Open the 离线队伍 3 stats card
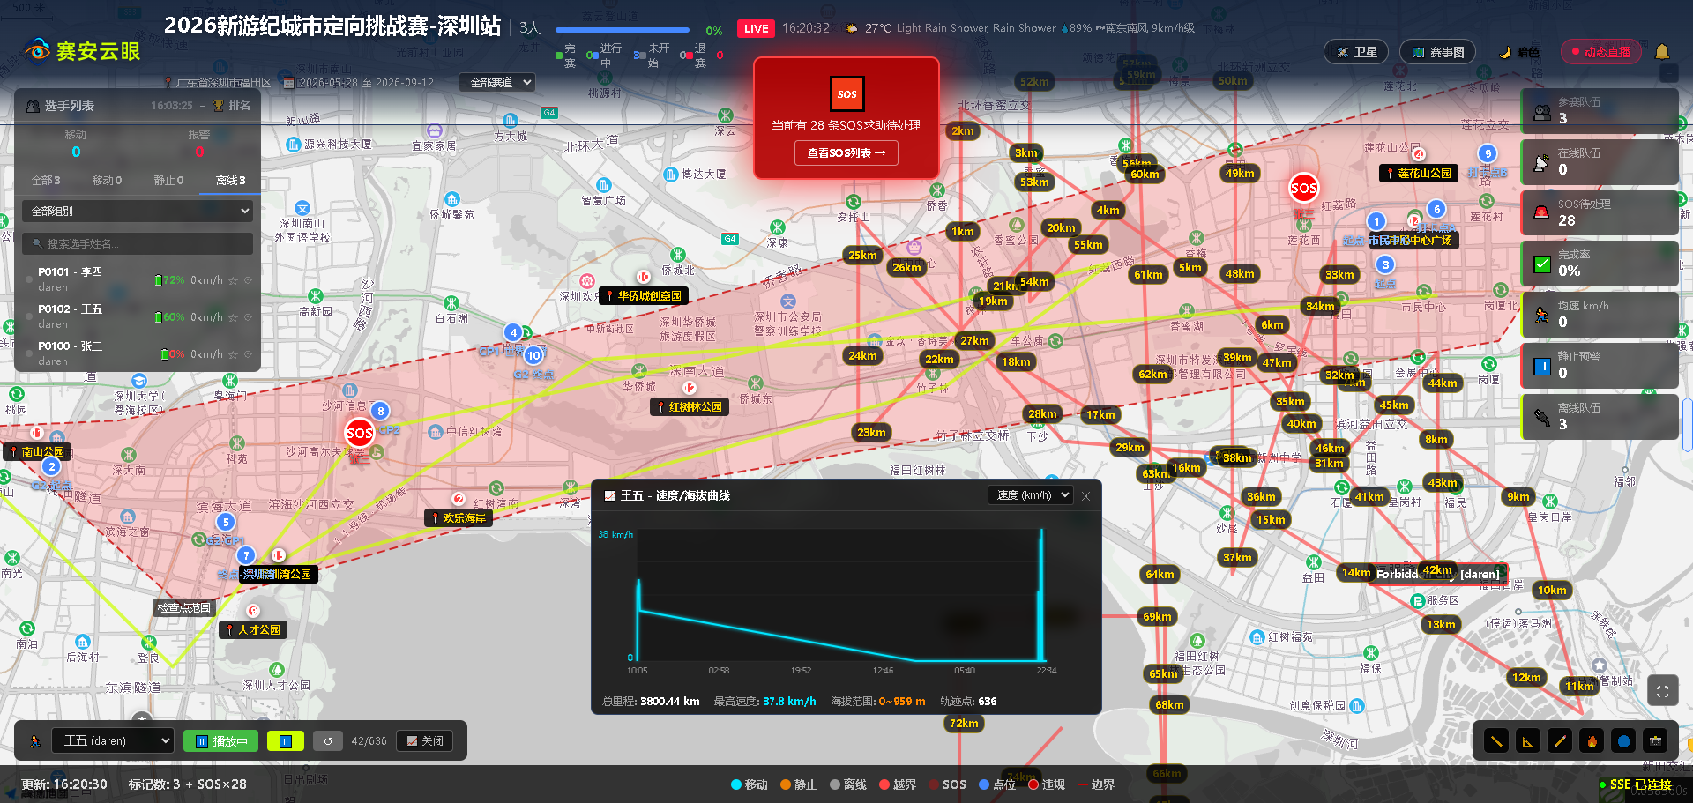 [x=1600, y=417]
